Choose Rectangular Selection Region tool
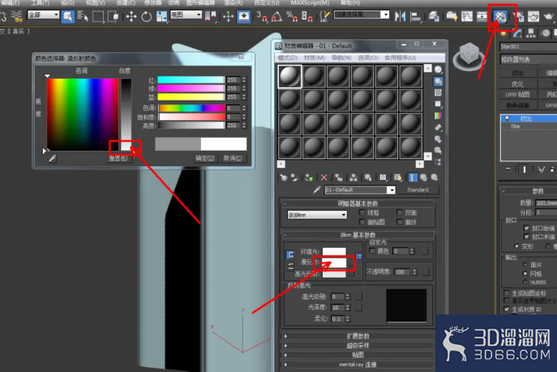The height and width of the screenshot is (372, 557). point(98,16)
